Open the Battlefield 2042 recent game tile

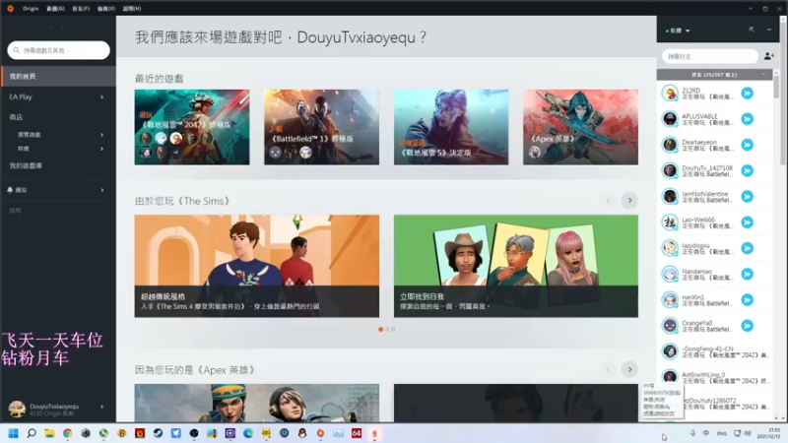pos(192,127)
